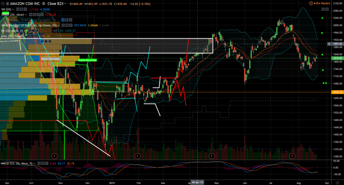Remove the dimmed VPVR indicator

point(71,20)
